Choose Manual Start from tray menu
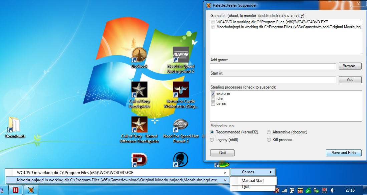This screenshot has width=367, height=195. (253, 180)
